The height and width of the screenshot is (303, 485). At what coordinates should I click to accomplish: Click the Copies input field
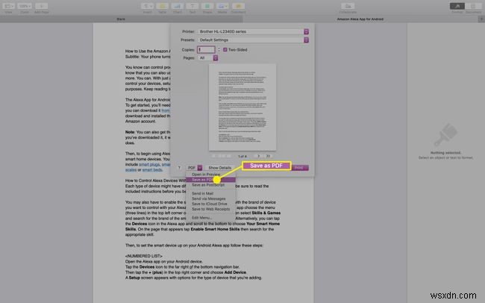pos(206,49)
